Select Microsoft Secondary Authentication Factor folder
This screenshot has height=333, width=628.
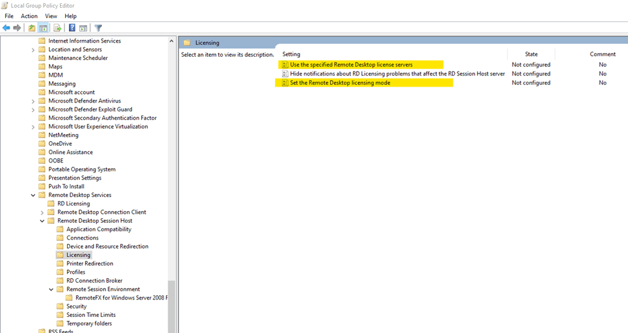pyautogui.click(x=102, y=118)
